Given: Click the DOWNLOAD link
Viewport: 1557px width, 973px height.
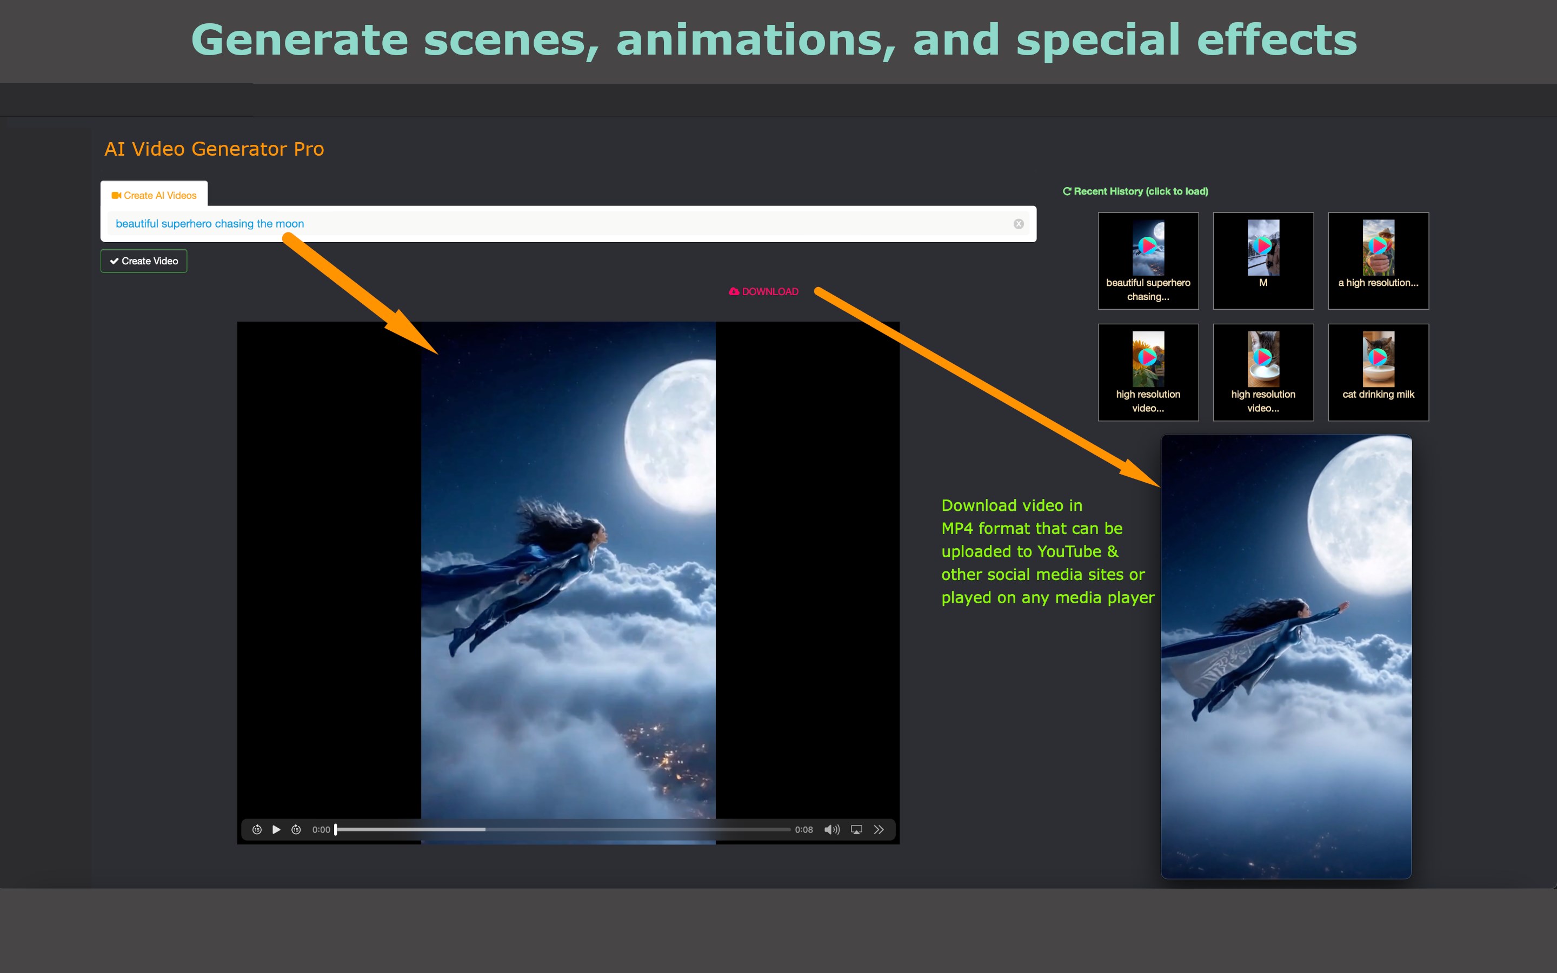Looking at the screenshot, I should tap(764, 291).
